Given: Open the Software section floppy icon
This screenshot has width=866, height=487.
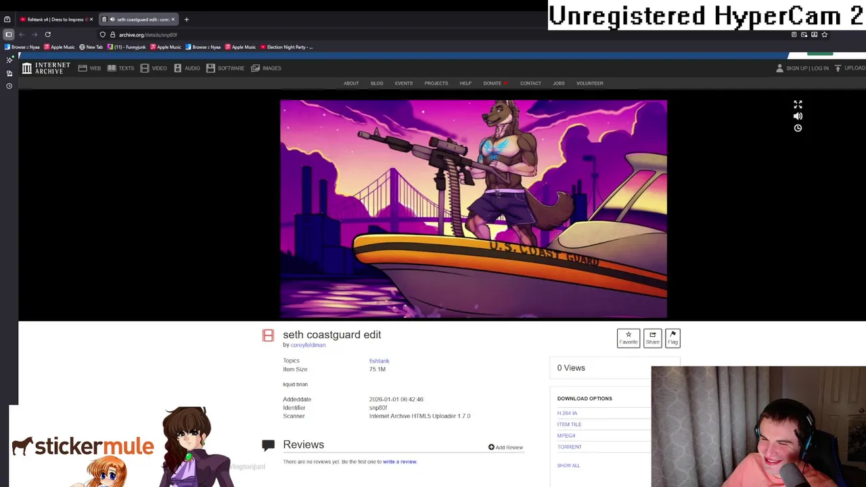Looking at the screenshot, I should point(210,68).
